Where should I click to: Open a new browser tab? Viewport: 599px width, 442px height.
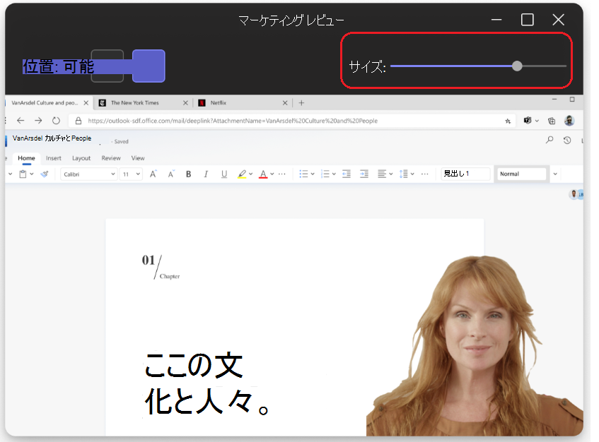tap(301, 103)
